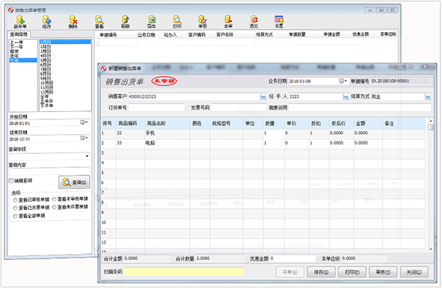
Task: Click the 查询(S) search button
Action: point(74,183)
